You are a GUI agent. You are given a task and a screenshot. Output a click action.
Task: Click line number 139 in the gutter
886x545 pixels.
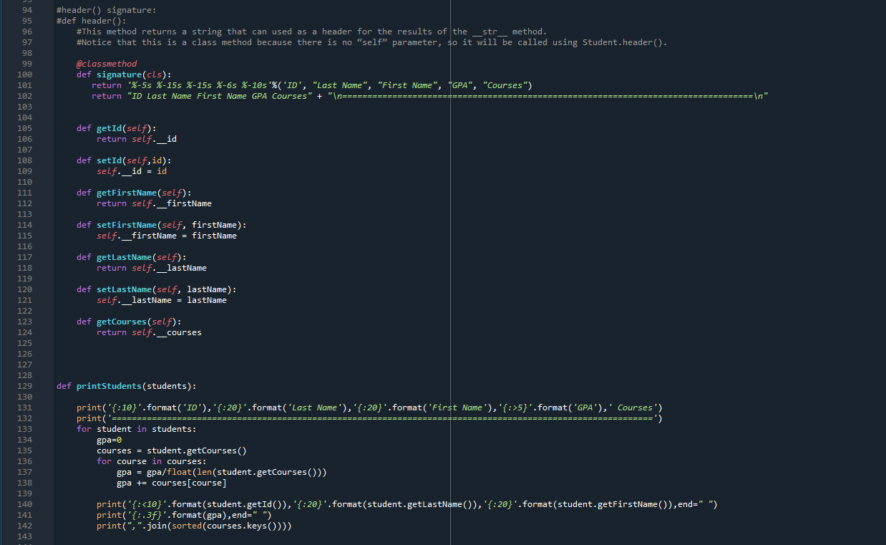coord(24,493)
